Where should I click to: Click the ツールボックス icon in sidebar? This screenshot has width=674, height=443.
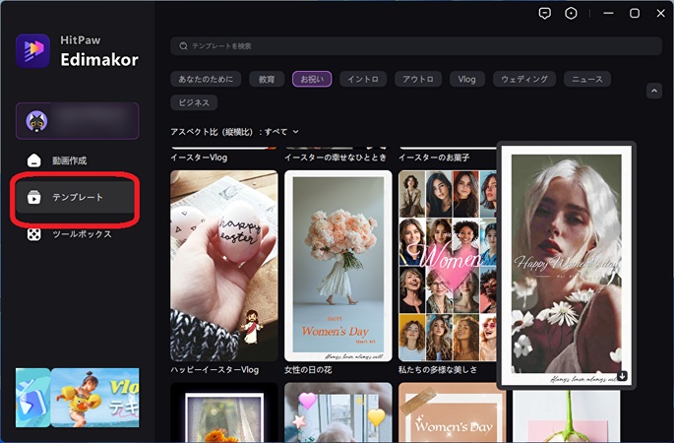pyautogui.click(x=34, y=234)
